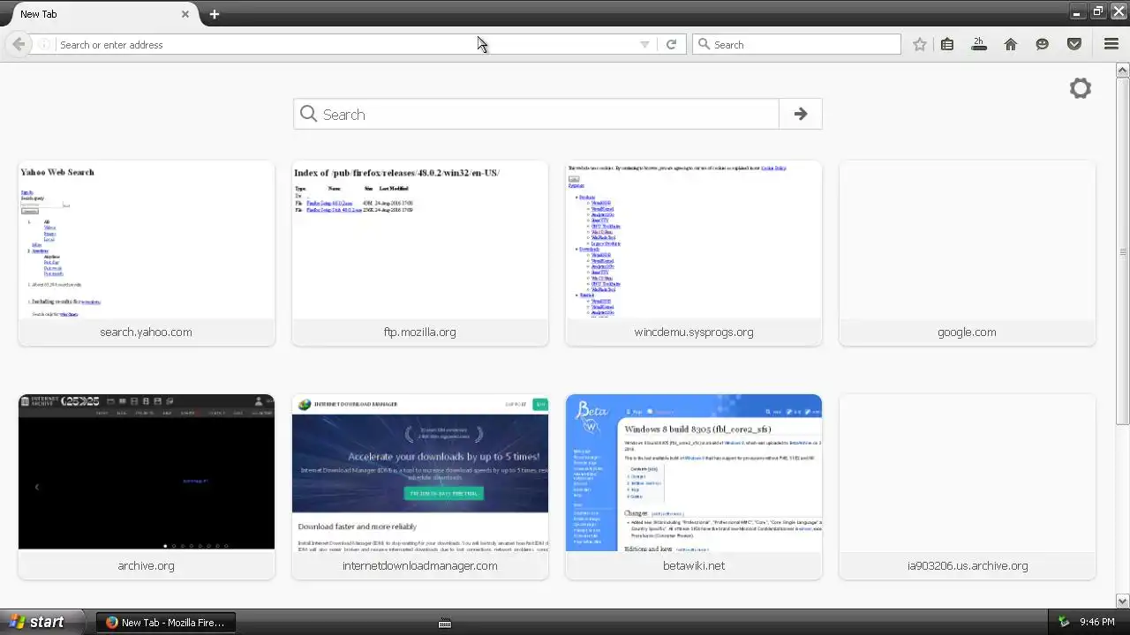Bookmark this page with the star icon

coord(920,44)
